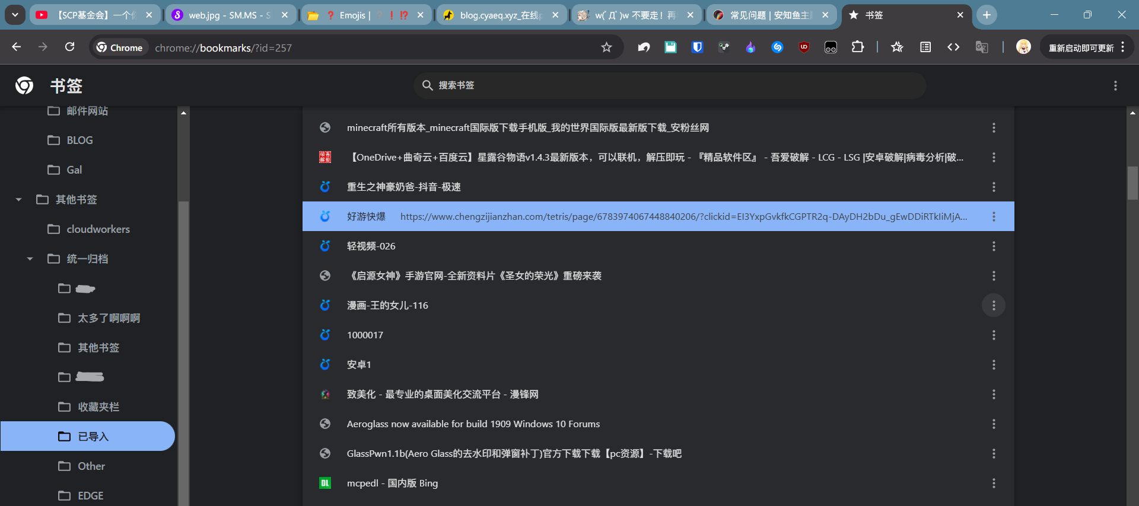The width and height of the screenshot is (1139, 506).
Task: Open the bookmarks star toolbar button
Action: tap(897, 47)
